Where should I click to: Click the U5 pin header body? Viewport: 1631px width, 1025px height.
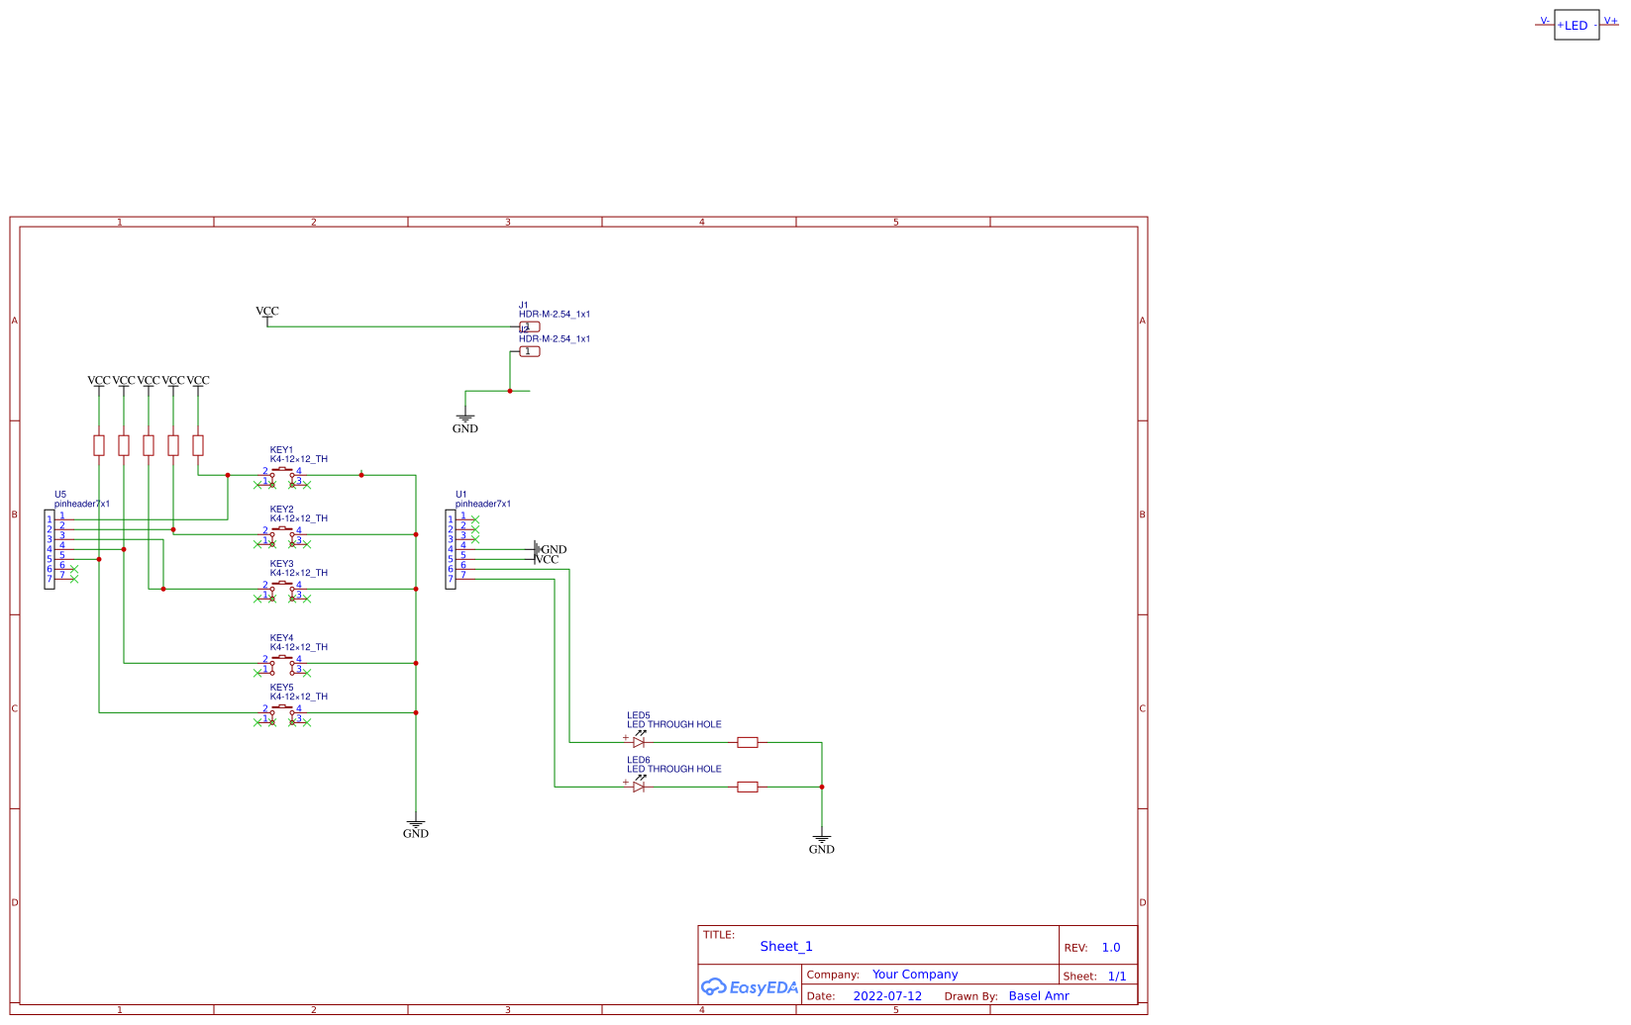[50, 549]
